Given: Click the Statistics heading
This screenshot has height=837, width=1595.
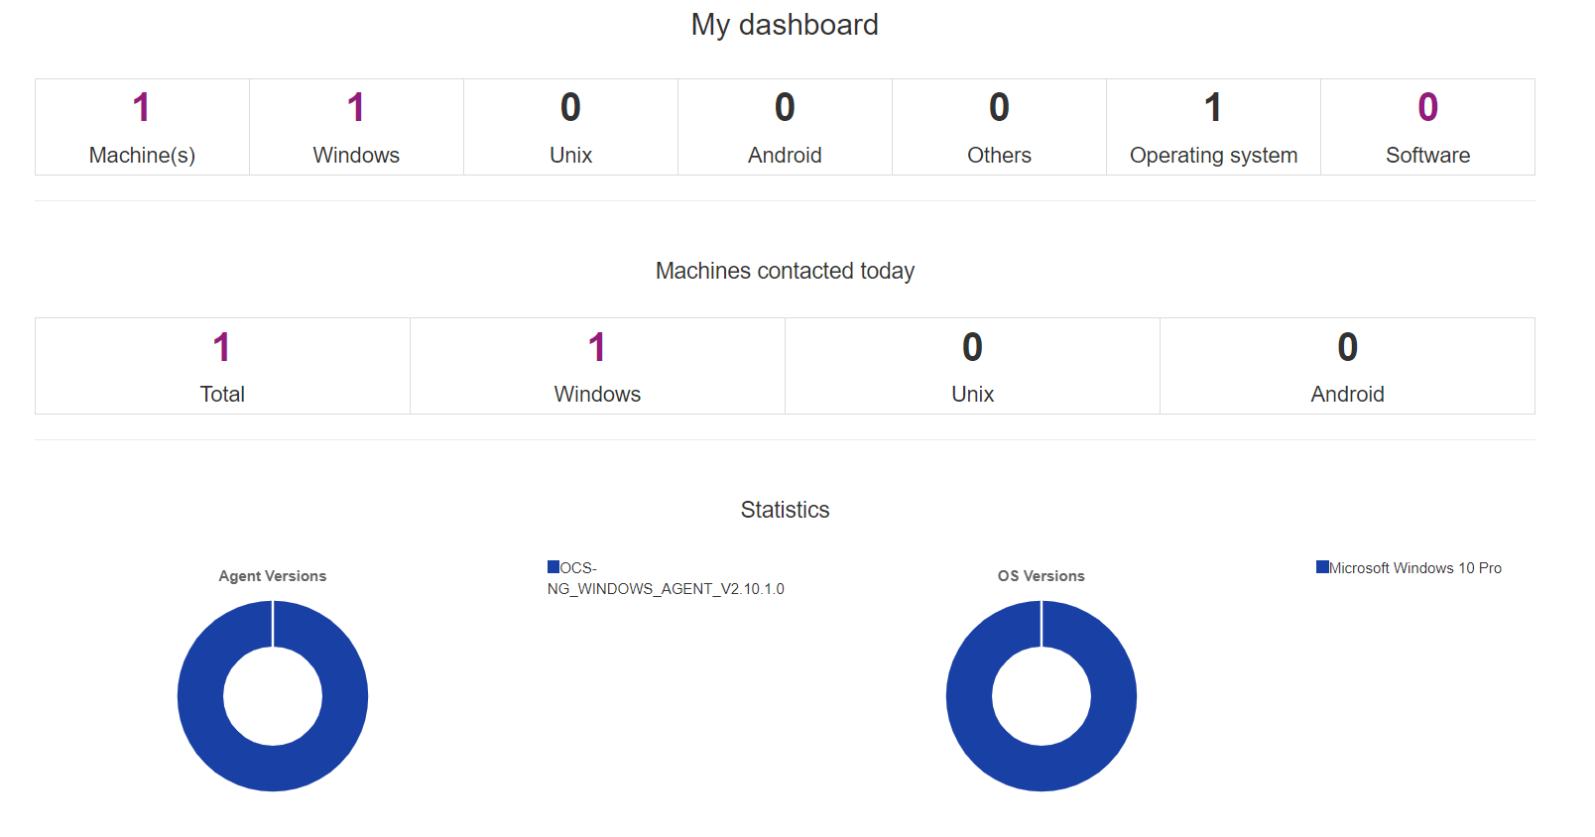Looking at the screenshot, I should coord(785,510).
